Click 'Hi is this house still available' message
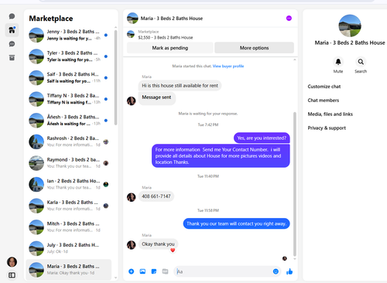This screenshot has width=387, height=283. coord(180,86)
